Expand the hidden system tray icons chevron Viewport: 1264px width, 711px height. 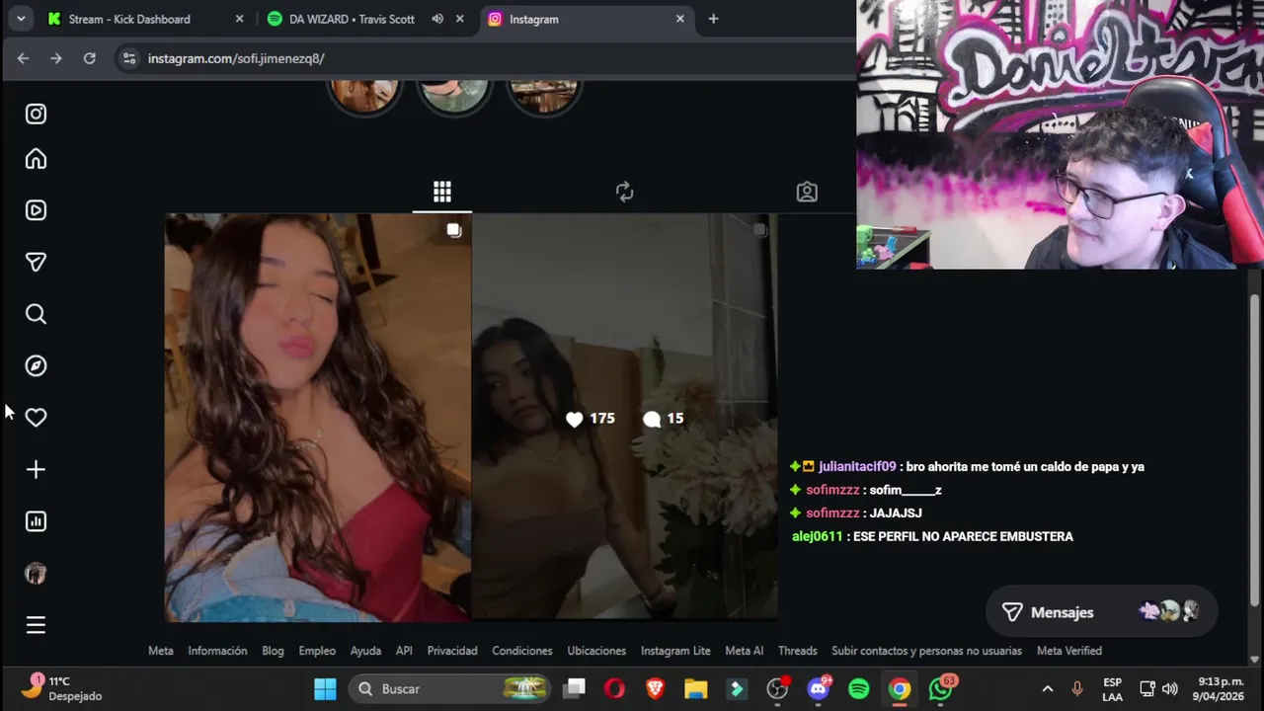coord(1048,688)
